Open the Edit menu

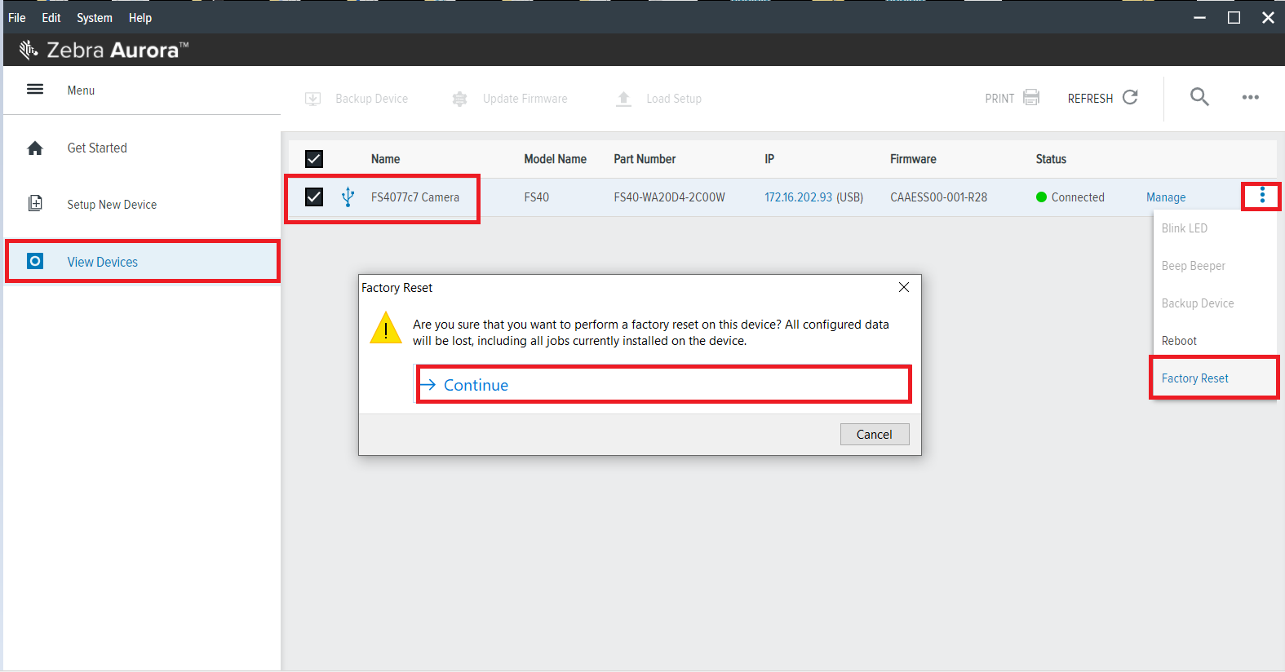tap(51, 18)
